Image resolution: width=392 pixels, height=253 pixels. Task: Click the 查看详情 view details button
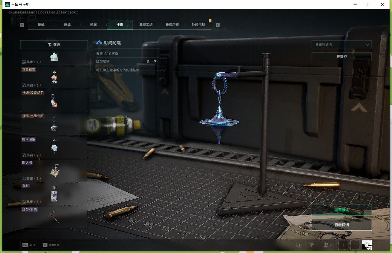(341, 225)
